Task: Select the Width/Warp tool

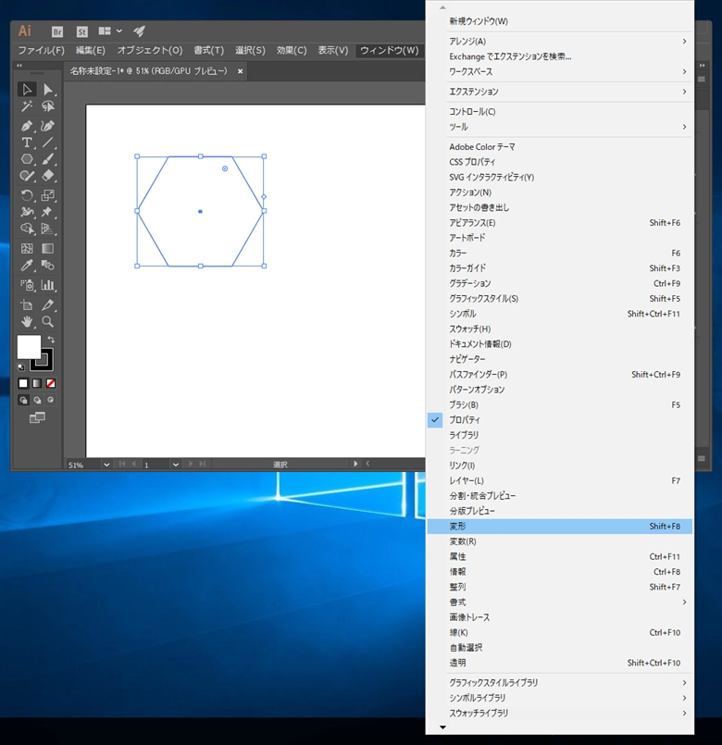Action: click(27, 212)
